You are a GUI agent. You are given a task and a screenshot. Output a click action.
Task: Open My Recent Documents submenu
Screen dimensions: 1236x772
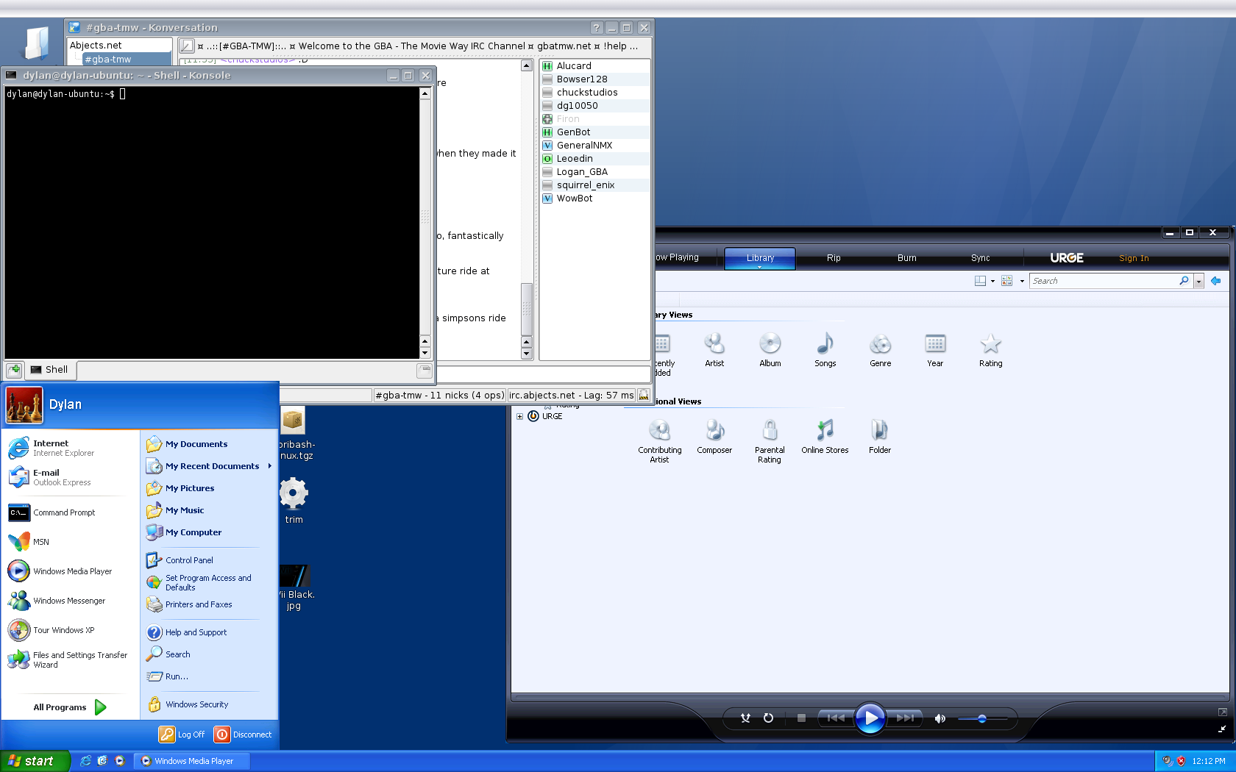212,466
